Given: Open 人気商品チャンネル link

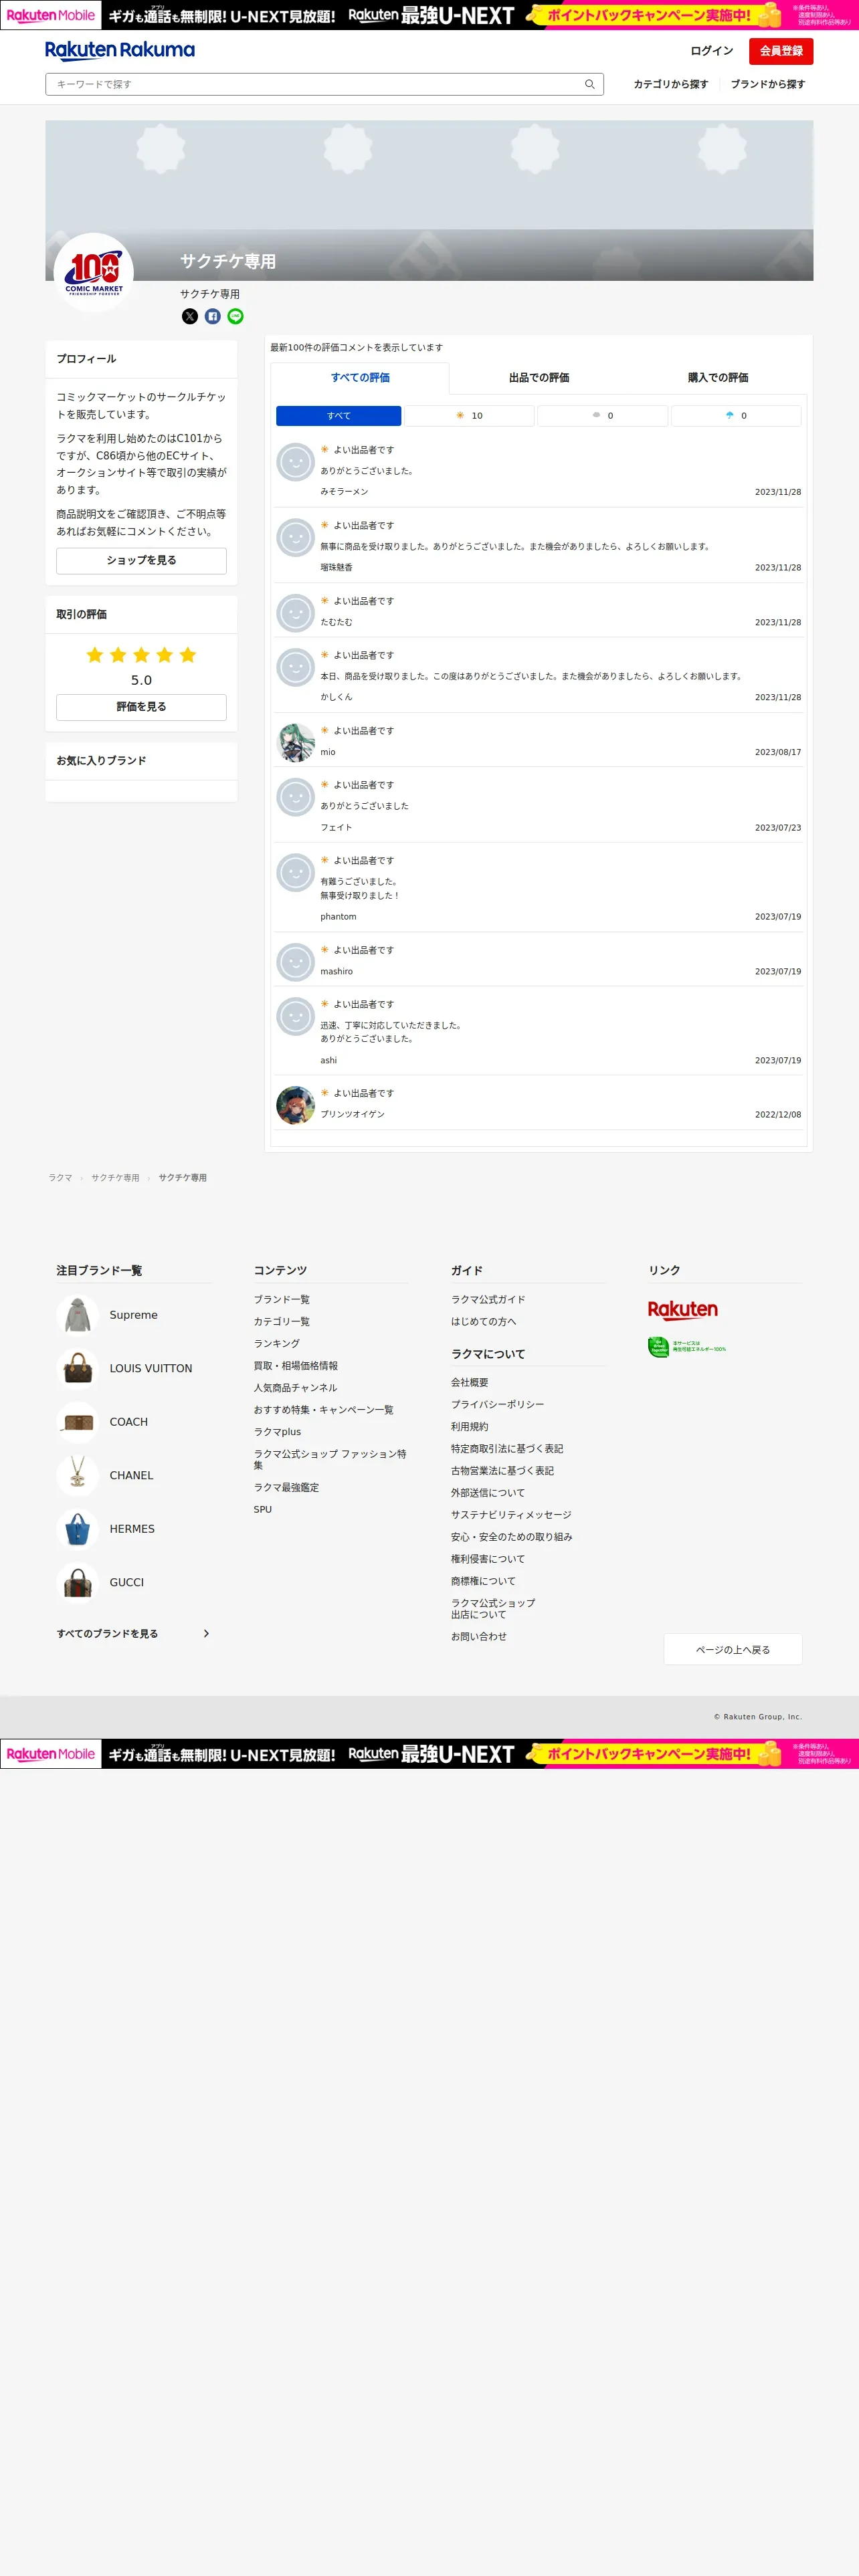Looking at the screenshot, I should 296,1388.
